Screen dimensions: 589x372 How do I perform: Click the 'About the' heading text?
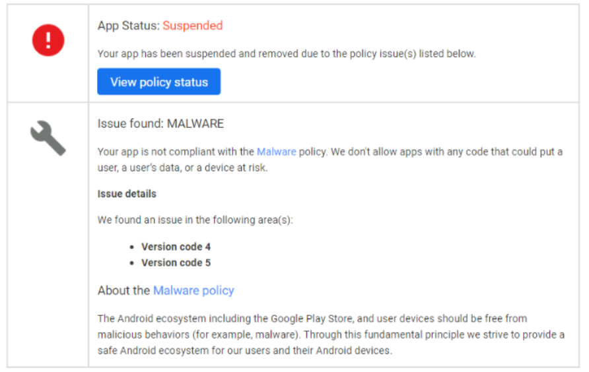pyautogui.click(x=124, y=290)
